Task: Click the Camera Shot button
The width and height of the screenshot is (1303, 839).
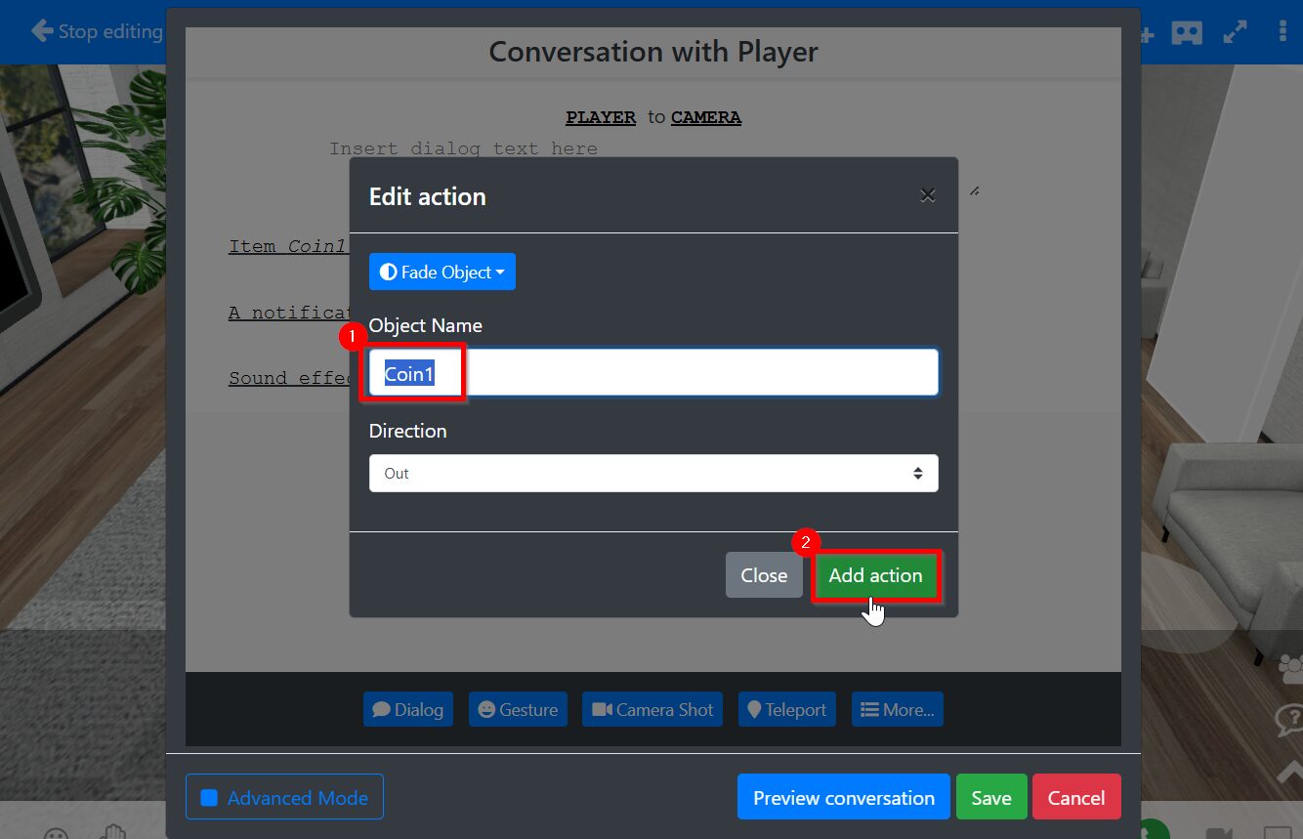Action: click(652, 710)
